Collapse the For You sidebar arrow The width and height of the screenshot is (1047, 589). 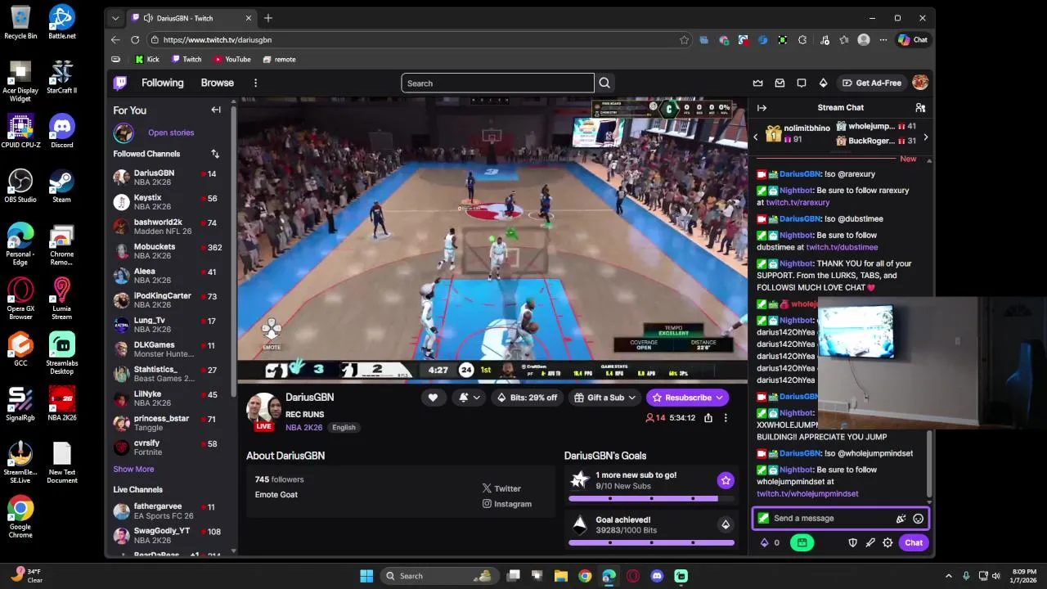[216, 110]
